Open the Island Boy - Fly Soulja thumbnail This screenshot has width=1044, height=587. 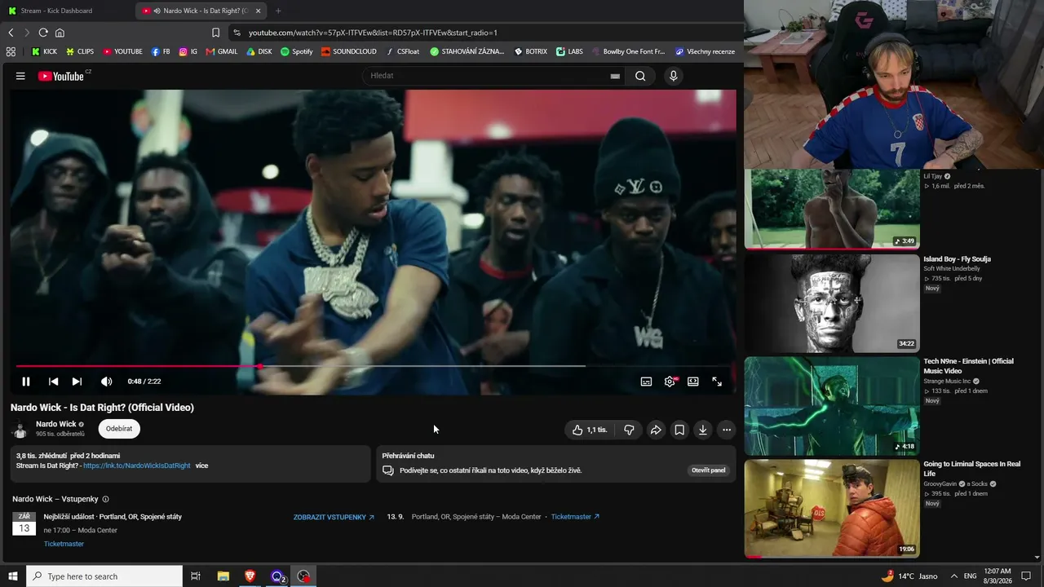coord(832,303)
